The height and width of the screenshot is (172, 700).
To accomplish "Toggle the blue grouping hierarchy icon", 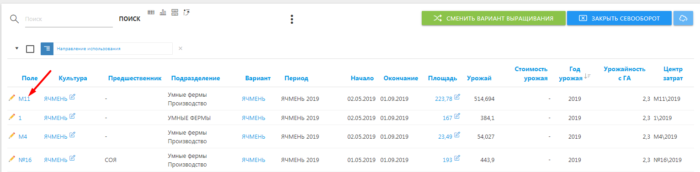I will coord(47,49).
